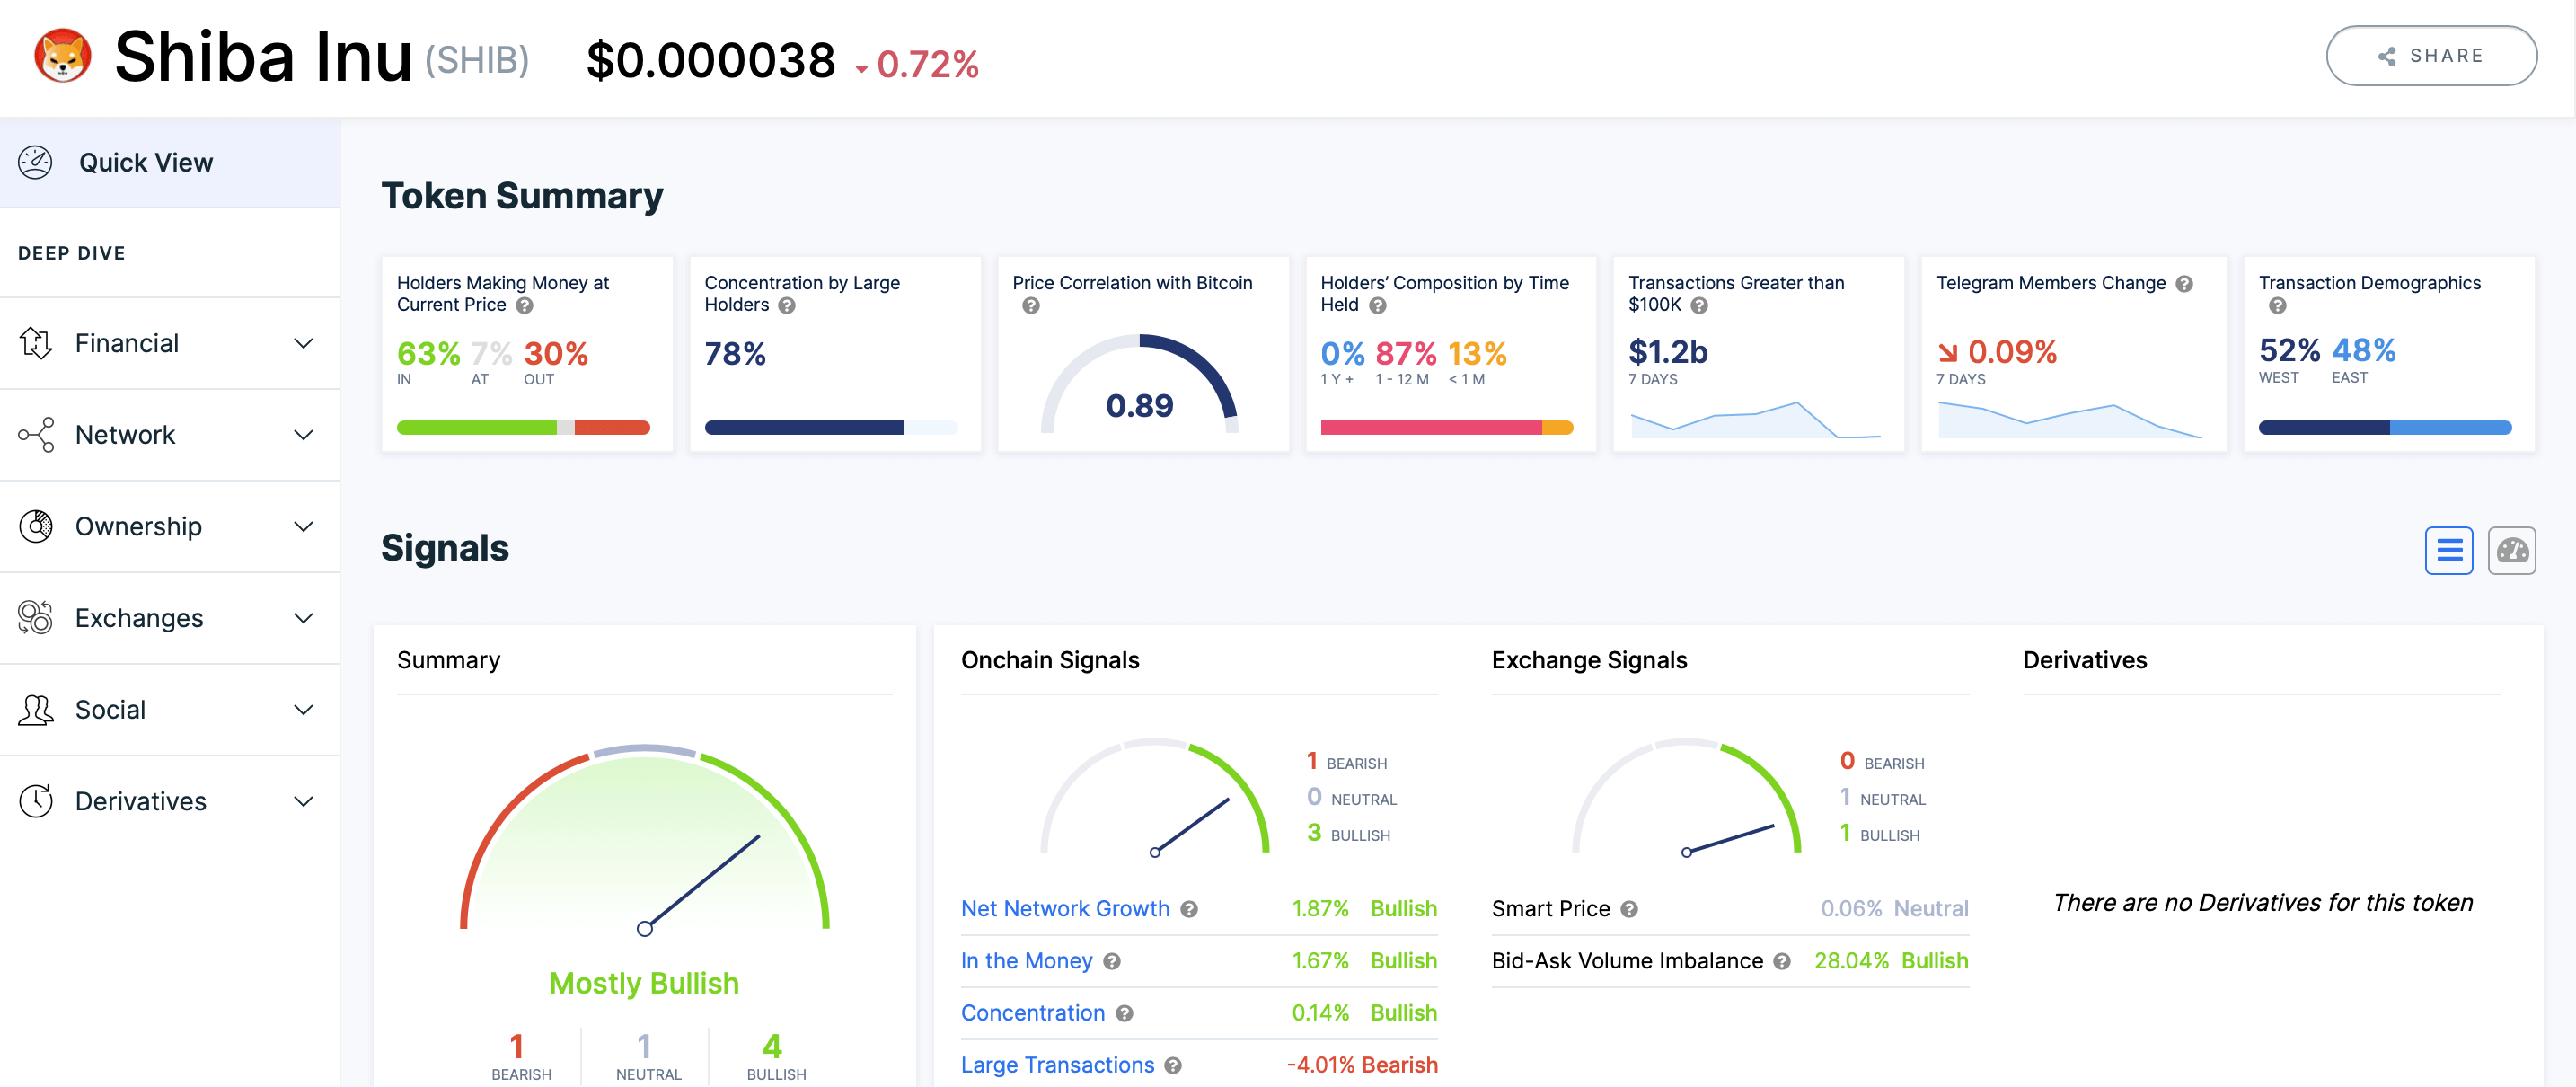
Task: Expand the Derivatives section chevron
Action: pos(304,801)
